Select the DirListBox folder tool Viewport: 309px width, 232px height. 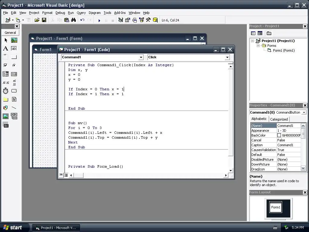tap(6, 99)
